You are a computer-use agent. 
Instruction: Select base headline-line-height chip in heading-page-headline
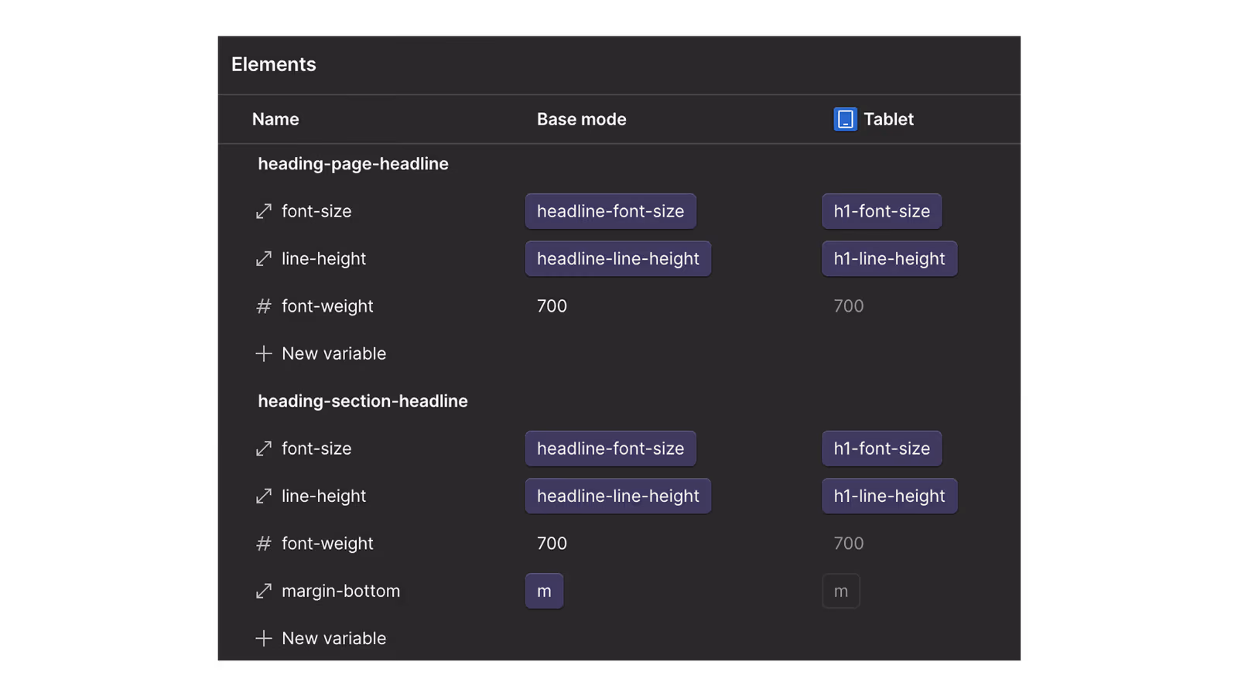point(618,258)
